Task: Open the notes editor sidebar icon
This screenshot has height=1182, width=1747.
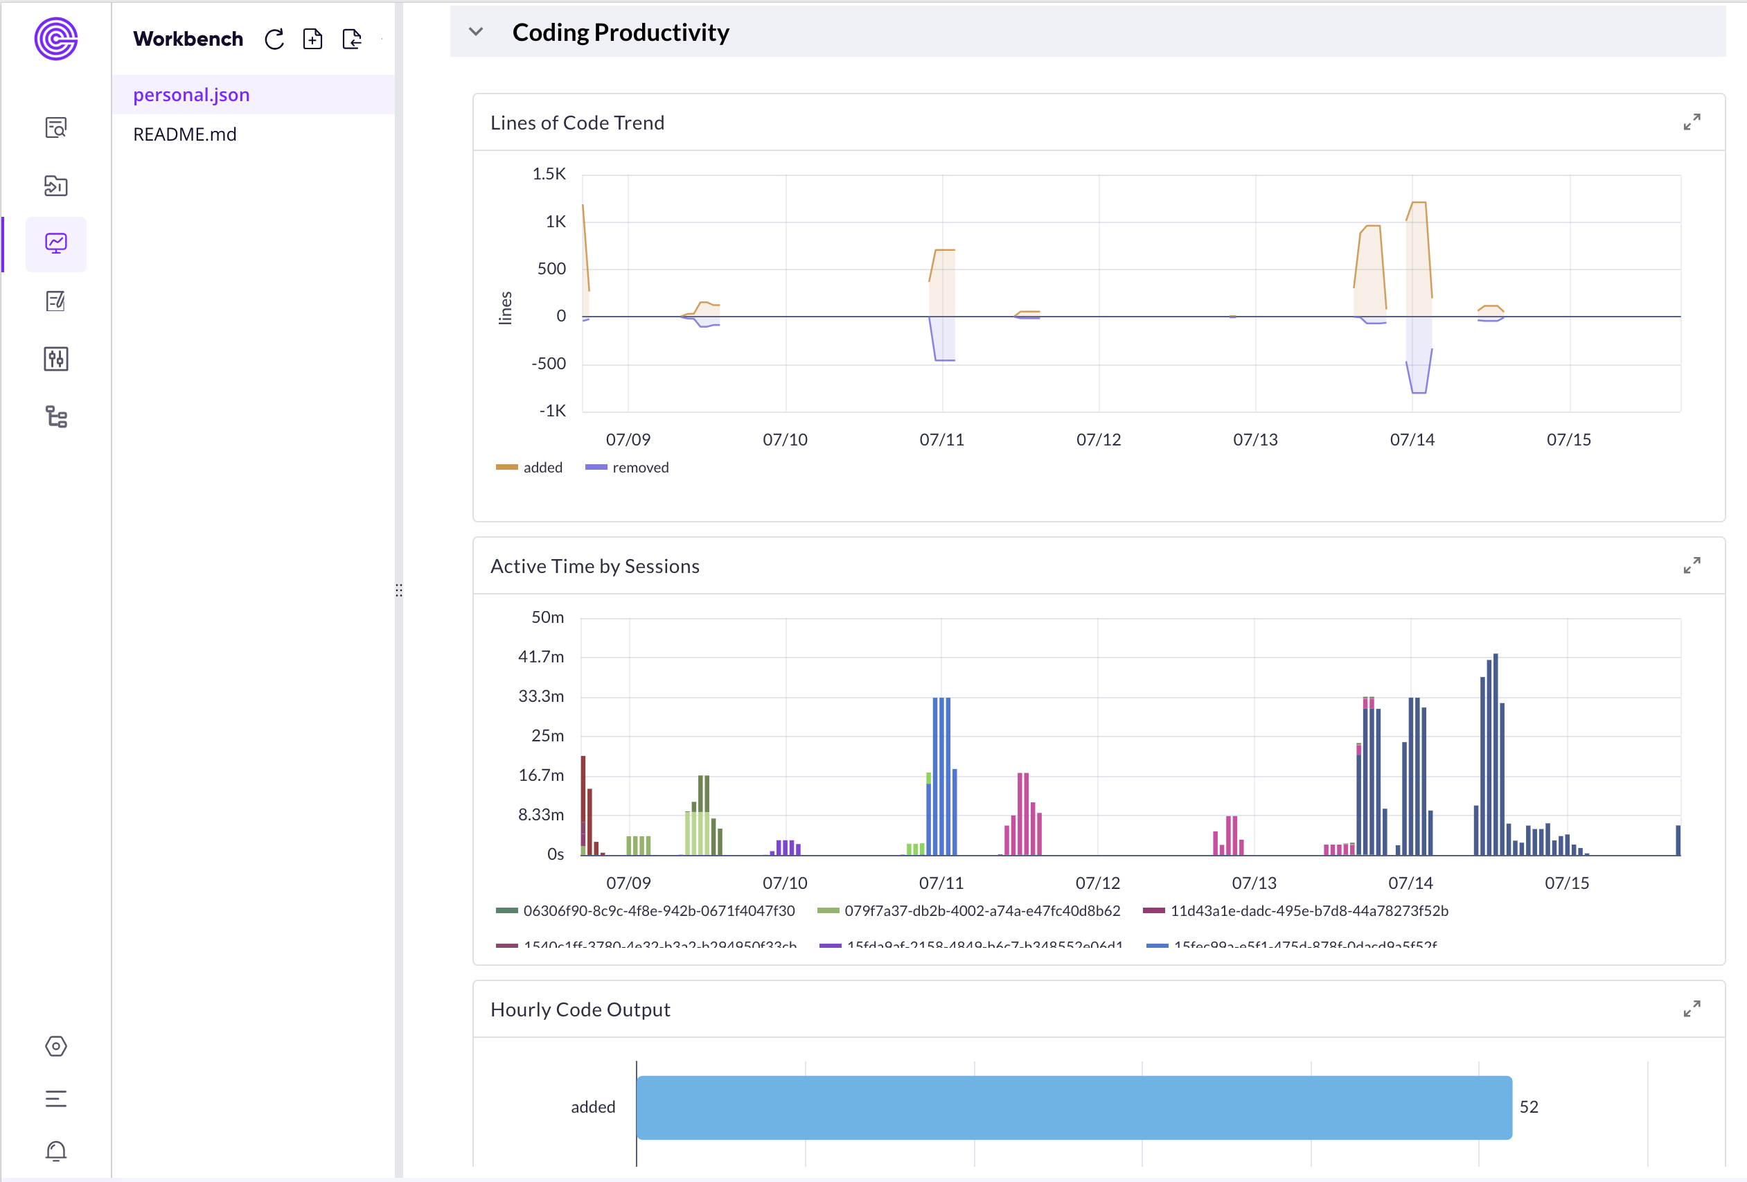Action: coord(55,301)
